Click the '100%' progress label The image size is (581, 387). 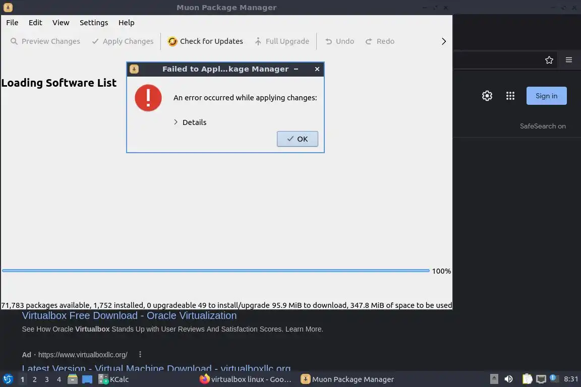point(441,271)
